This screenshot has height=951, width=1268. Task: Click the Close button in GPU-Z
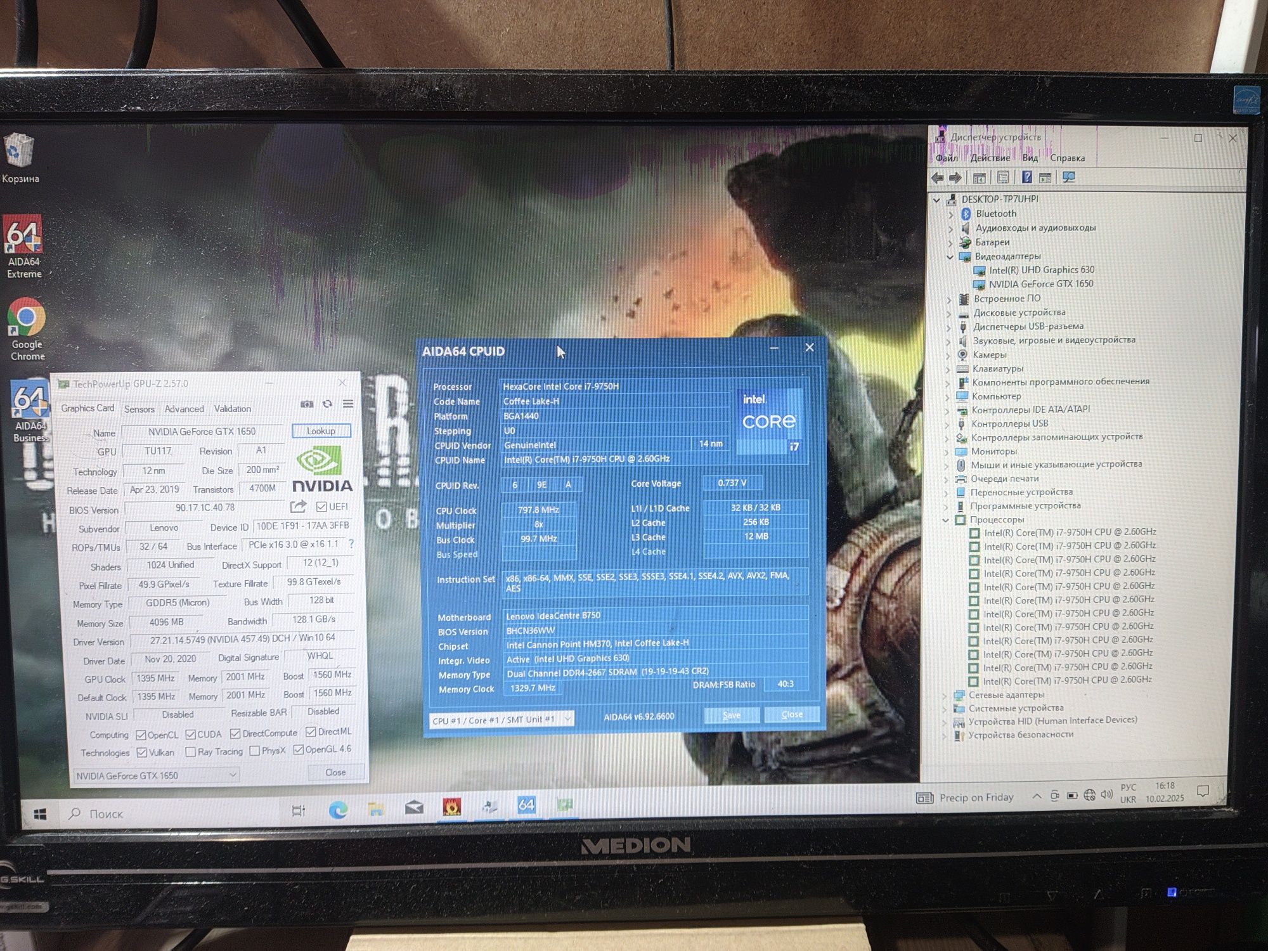pyautogui.click(x=335, y=772)
